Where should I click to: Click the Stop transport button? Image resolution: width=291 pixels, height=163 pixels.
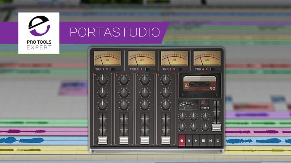click(x=203, y=140)
